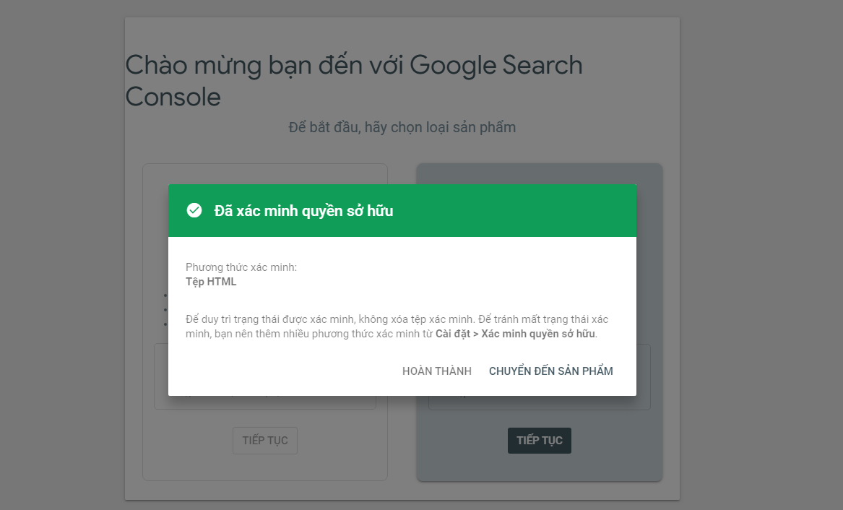This screenshot has width=843, height=510.
Task: Click the green verified checkmark icon
Action: click(194, 211)
